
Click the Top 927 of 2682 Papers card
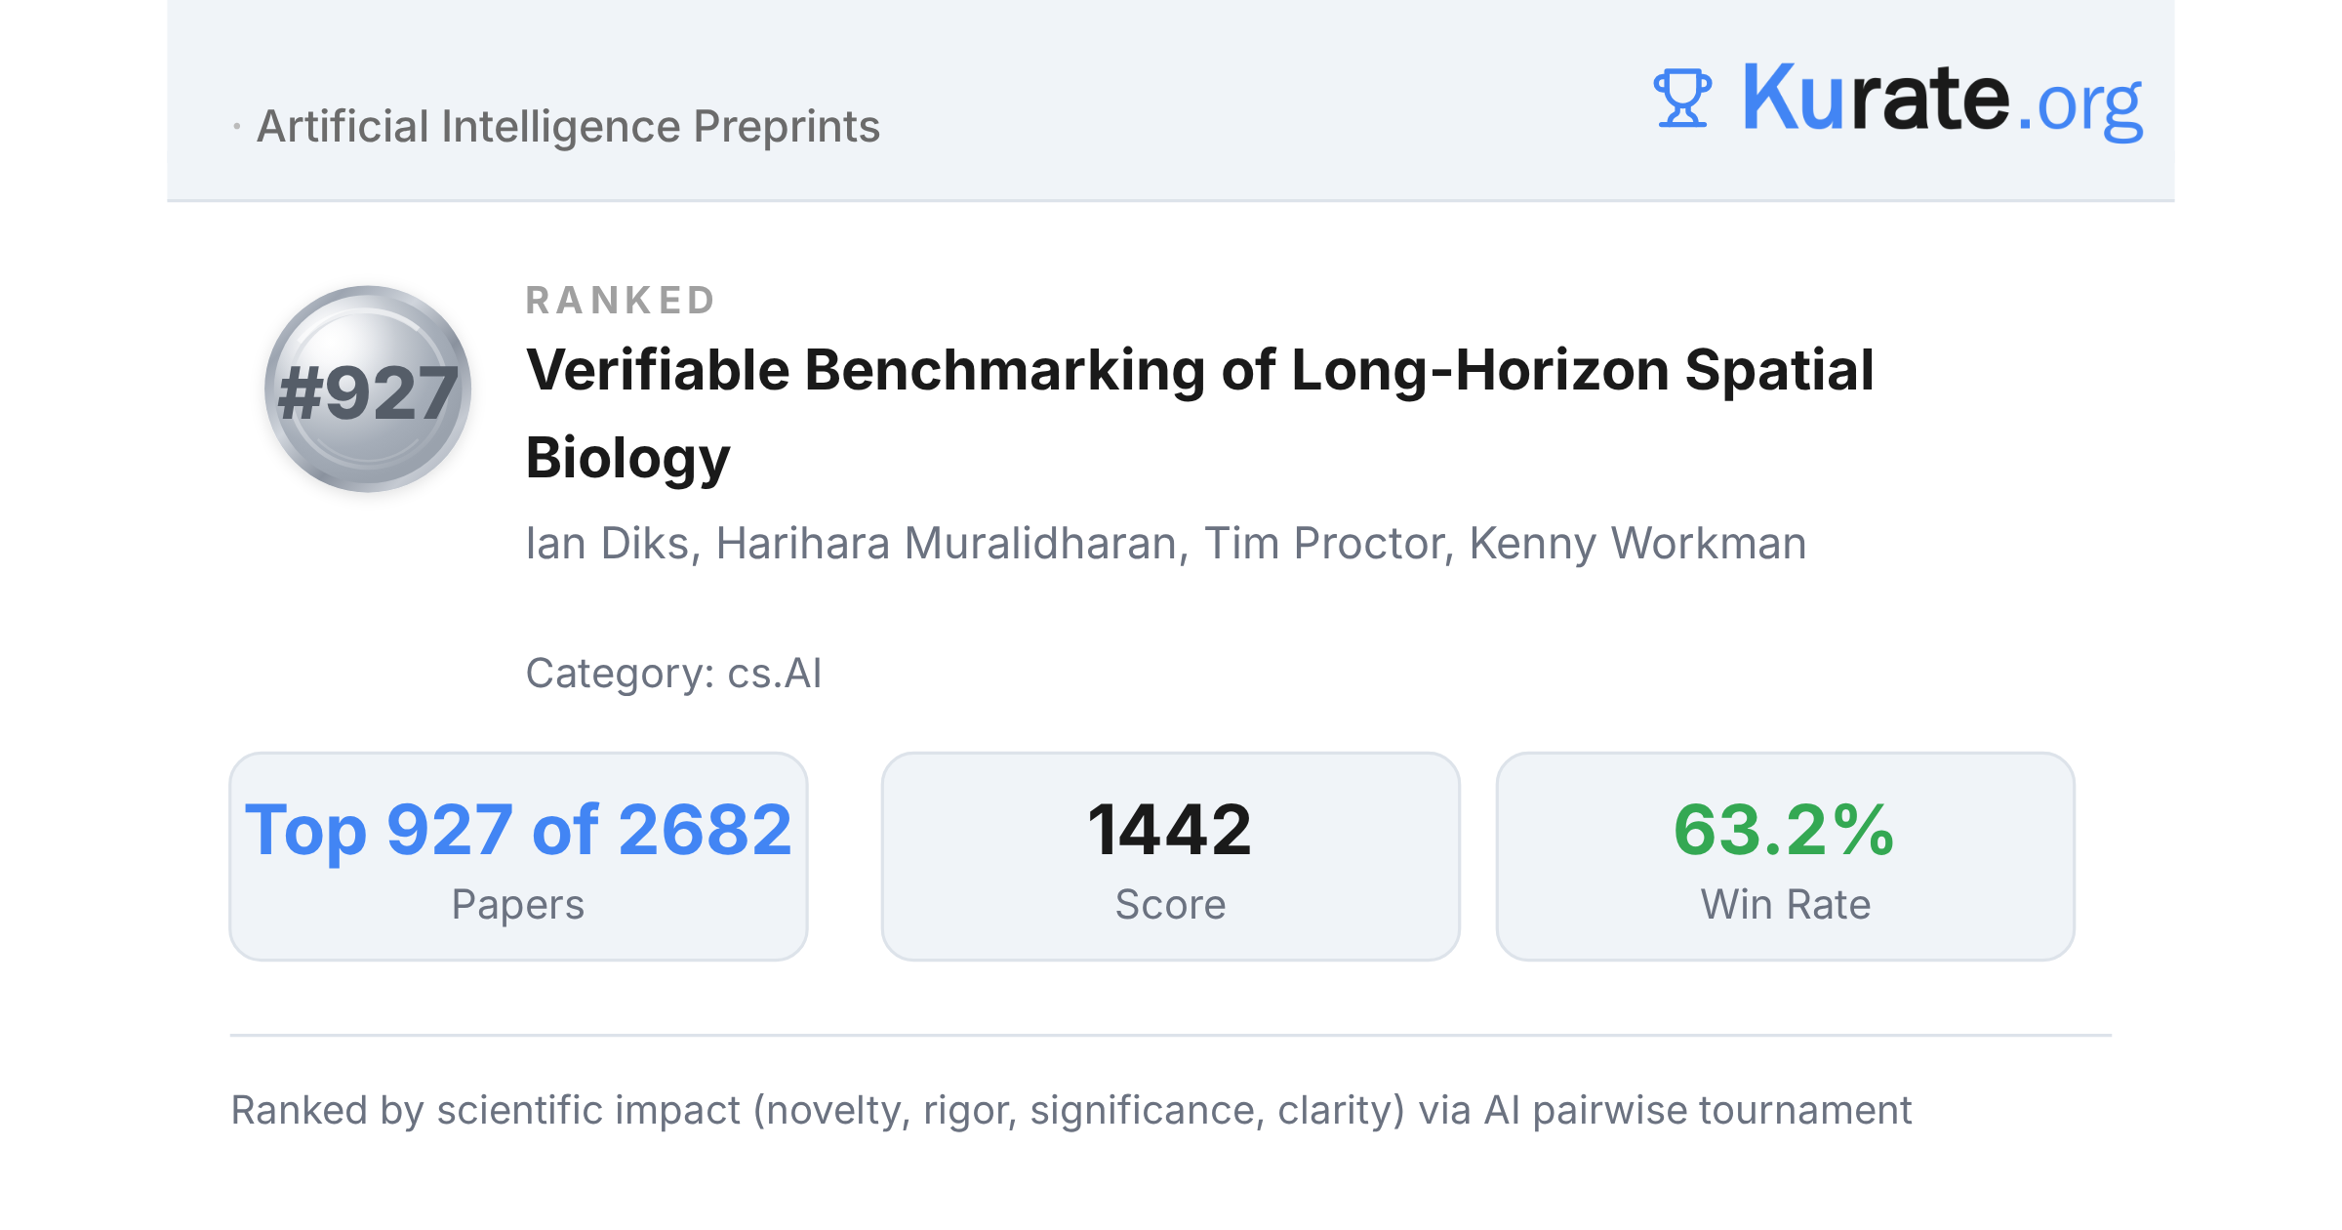(x=518, y=856)
